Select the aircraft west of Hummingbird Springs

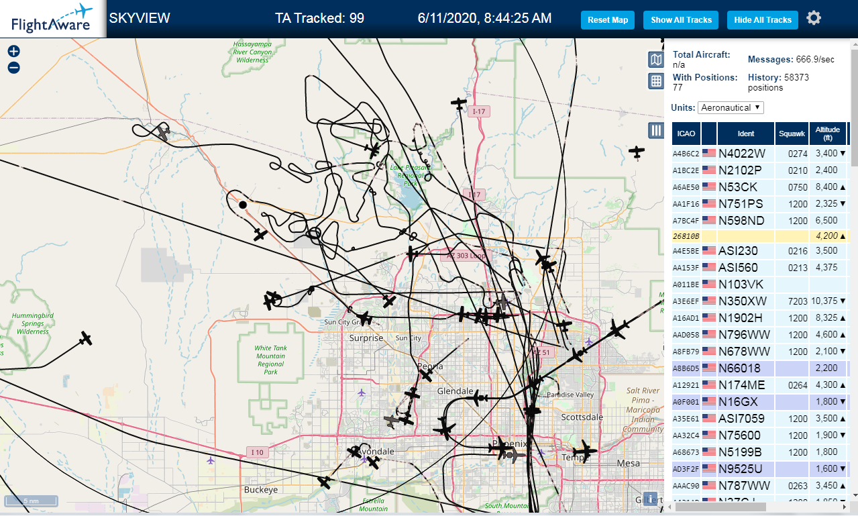click(x=85, y=339)
